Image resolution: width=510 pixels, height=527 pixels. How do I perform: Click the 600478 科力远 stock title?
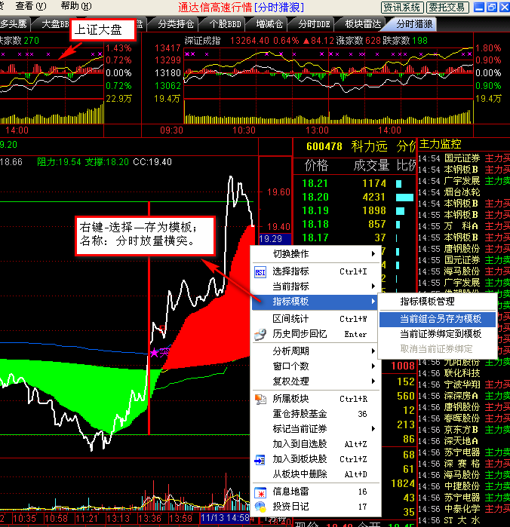point(347,146)
